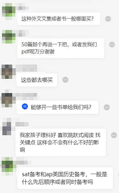
Task: Click the blue 问 question badge icon
Action: [25, 107]
